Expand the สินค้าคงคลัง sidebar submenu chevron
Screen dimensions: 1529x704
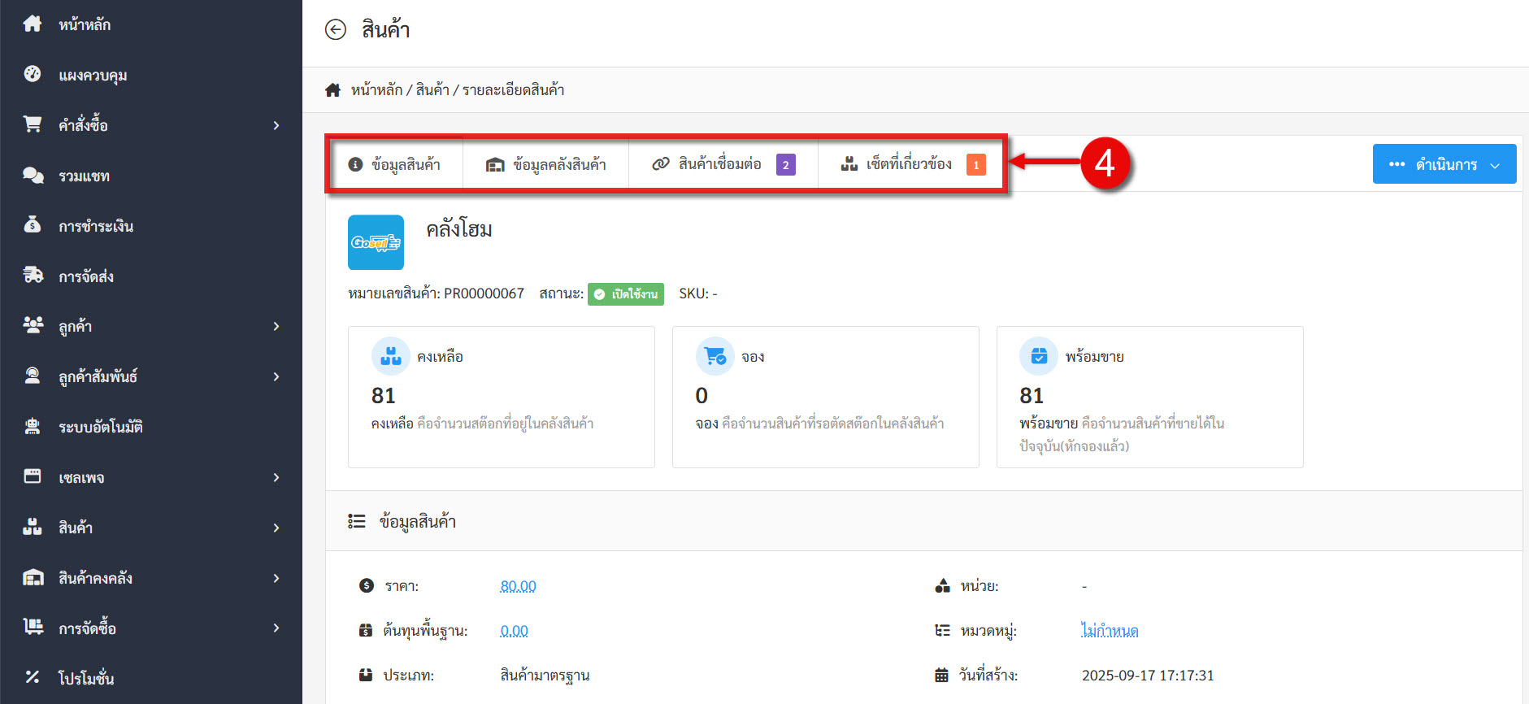click(x=276, y=578)
